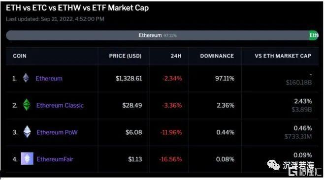
Task: Click the green segment of dominance bar
Action: (x=314, y=35)
